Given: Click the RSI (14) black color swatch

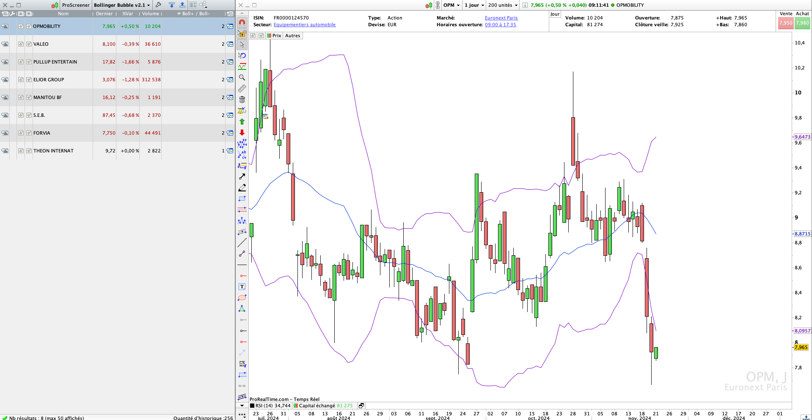Looking at the screenshot, I should coord(252,406).
